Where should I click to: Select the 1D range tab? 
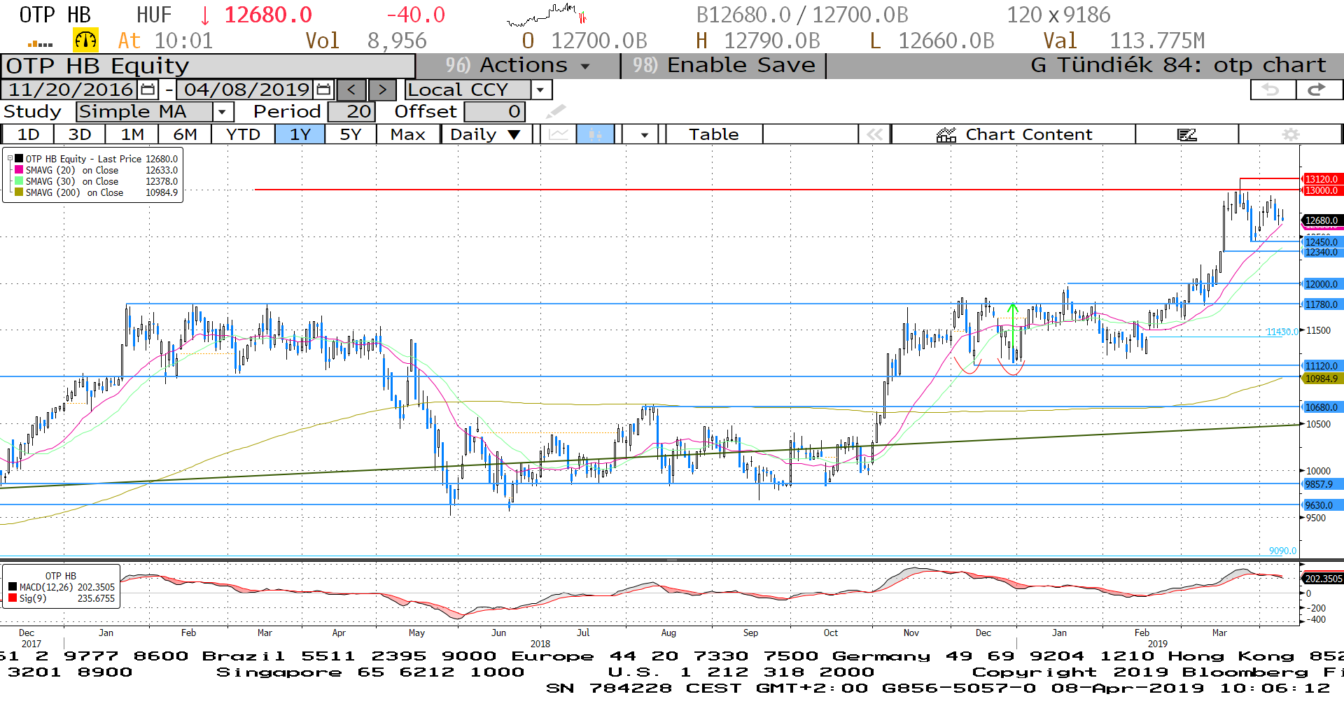(28, 134)
